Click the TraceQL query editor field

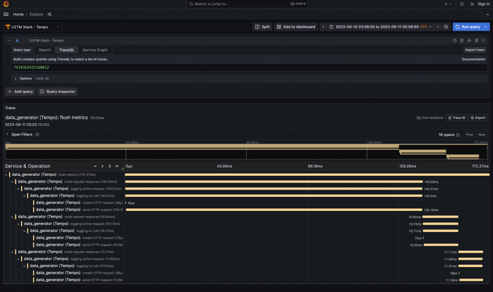pos(249,67)
